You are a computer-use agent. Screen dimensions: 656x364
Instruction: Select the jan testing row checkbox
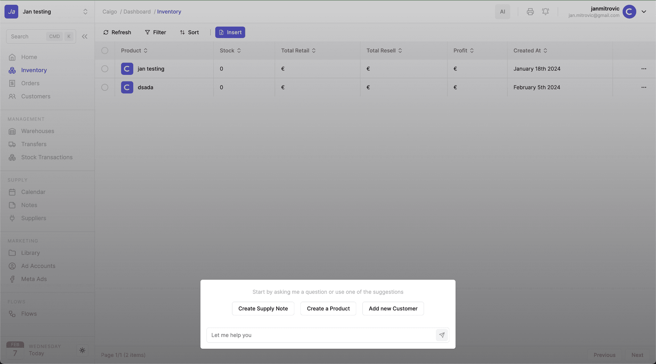pyautogui.click(x=105, y=69)
